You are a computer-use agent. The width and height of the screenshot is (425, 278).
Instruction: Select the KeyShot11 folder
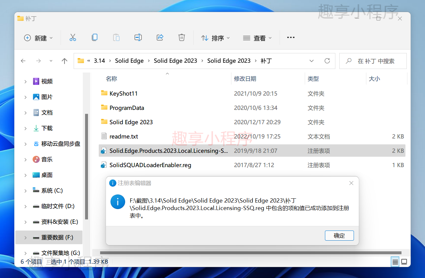pos(252,94)
